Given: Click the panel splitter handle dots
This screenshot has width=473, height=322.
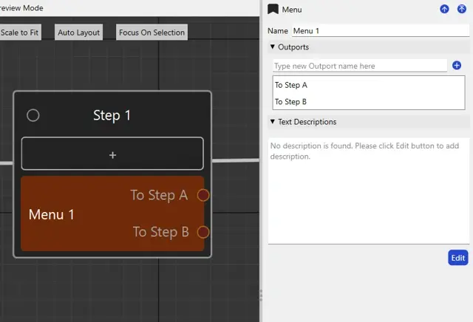Looking at the screenshot, I should 261,295.
